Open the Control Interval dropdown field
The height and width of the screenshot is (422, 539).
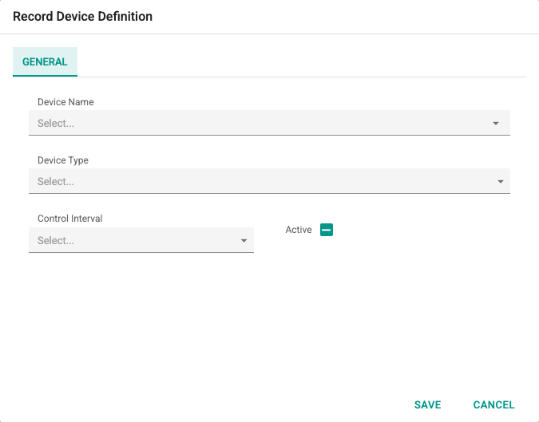click(141, 240)
